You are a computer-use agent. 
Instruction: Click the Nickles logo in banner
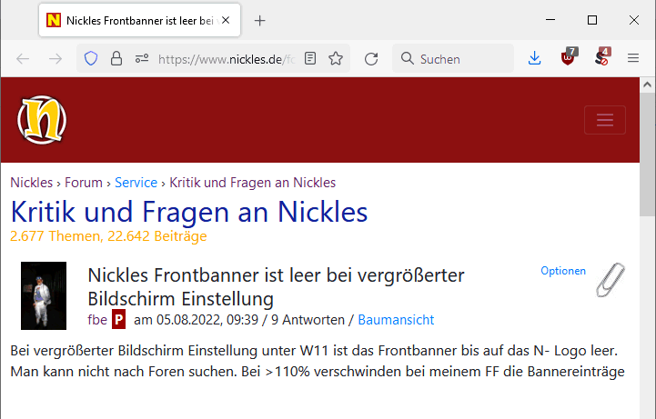(x=42, y=120)
